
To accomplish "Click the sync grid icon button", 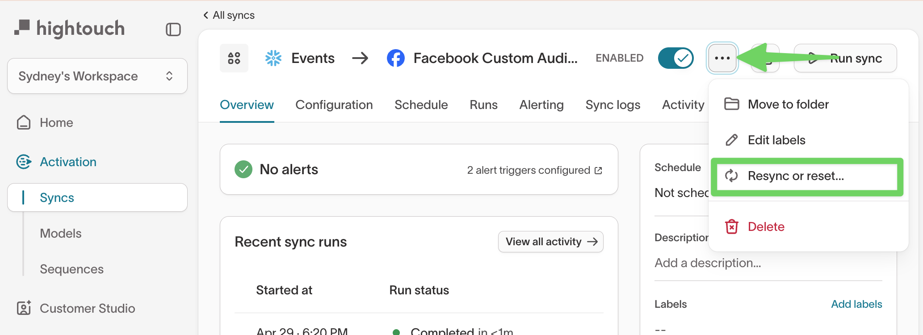I will tap(234, 58).
